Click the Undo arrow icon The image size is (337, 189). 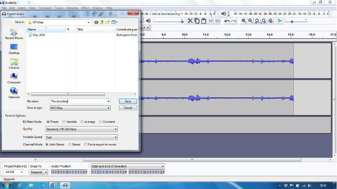coord(227,21)
